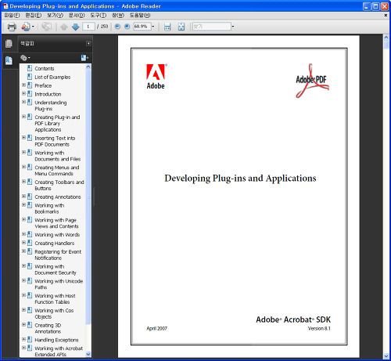Image resolution: width=391 pixels, height=361 pixels.
Task: Expand the Creating Handlers node
Action: pyautogui.click(x=23, y=243)
